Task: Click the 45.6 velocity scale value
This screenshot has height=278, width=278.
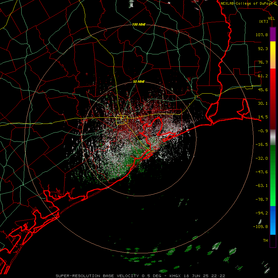Action: point(263,90)
